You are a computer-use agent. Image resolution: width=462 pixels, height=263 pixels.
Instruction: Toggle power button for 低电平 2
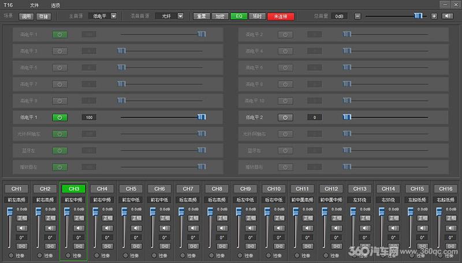coord(285,118)
